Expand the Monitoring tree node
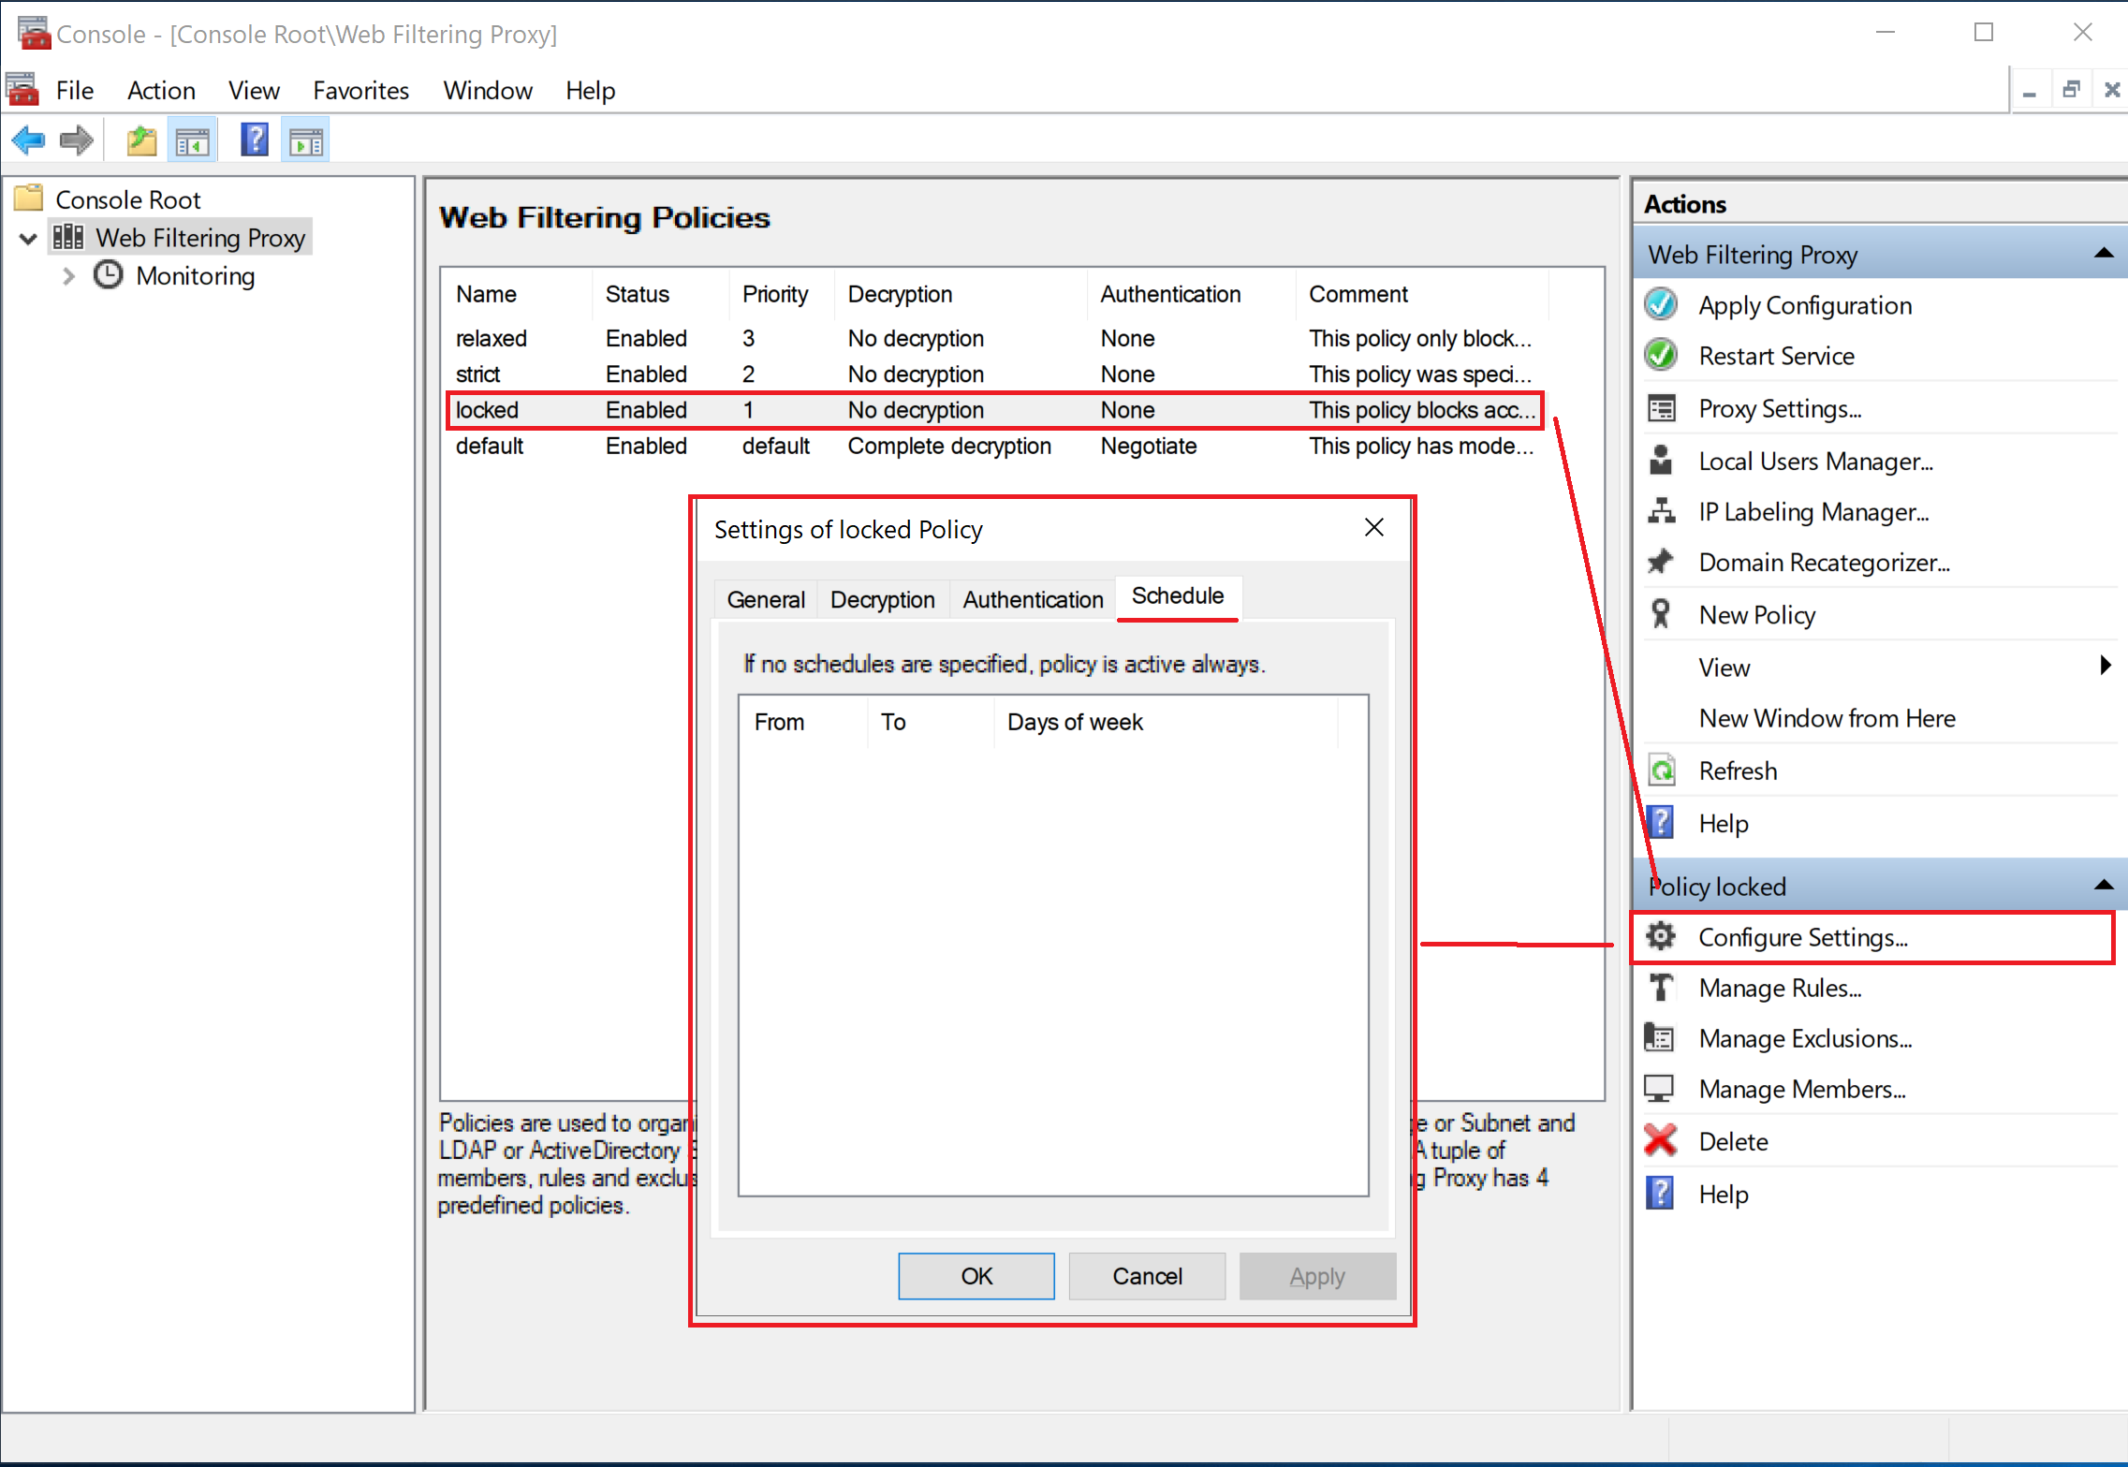The image size is (2128, 1467). (x=68, y=276)
